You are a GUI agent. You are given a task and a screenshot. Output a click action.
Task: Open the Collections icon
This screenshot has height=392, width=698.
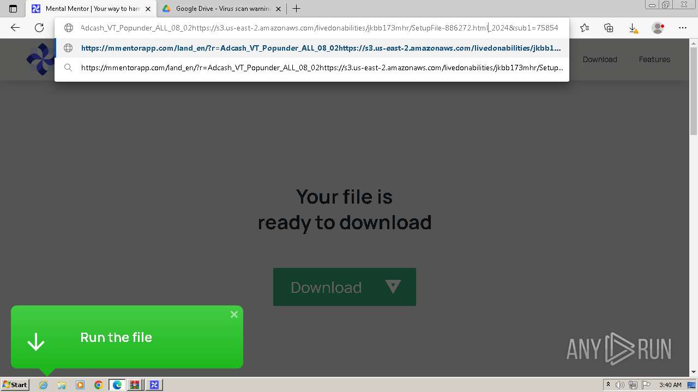coord(609,28)
